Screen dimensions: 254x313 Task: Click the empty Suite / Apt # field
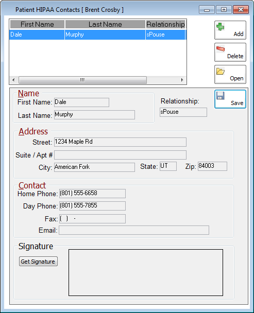pos(120,155)
